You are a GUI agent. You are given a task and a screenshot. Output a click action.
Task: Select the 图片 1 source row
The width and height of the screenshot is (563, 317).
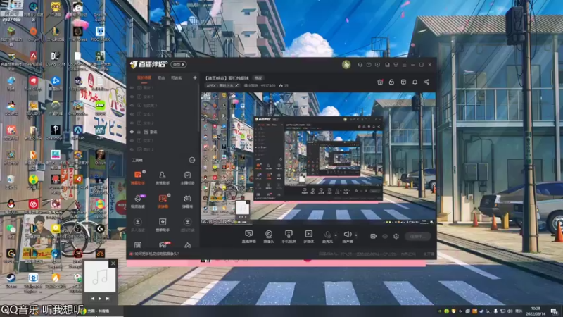[163, 87]
